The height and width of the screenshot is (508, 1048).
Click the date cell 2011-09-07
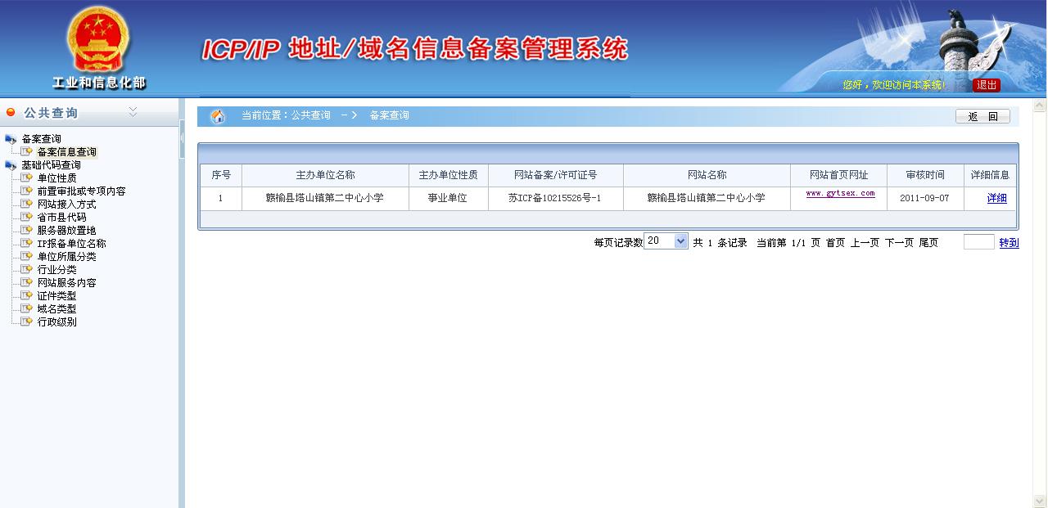coord(925,198)
